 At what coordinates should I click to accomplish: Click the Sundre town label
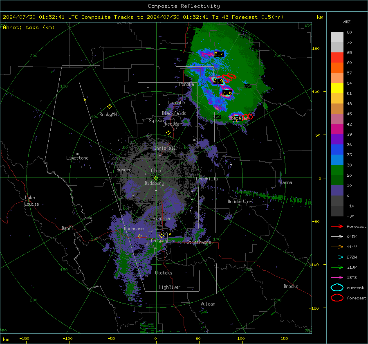pyautogui.click(x=124, y=170)
